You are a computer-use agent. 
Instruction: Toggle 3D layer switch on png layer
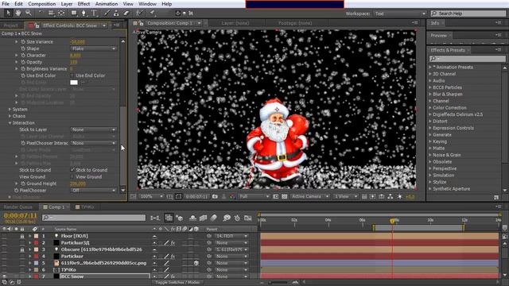coord(196,263)
